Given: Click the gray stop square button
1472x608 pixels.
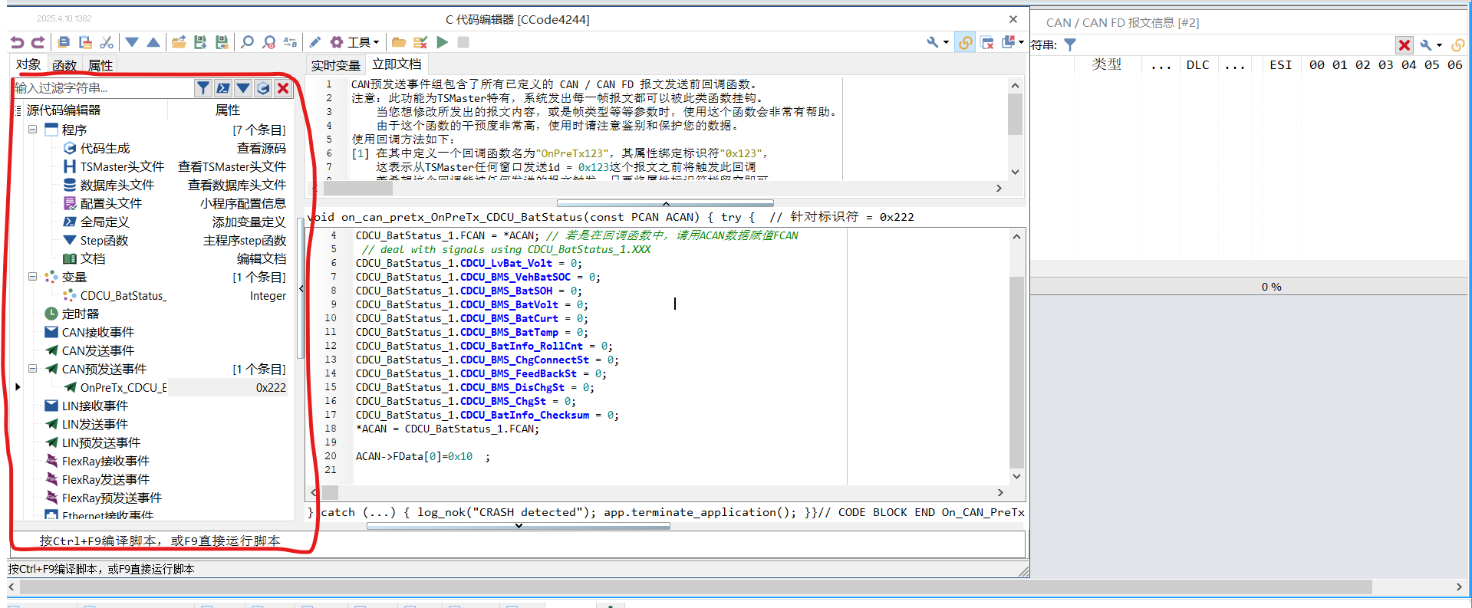Looking at the screenshot, I should point(463,42).
